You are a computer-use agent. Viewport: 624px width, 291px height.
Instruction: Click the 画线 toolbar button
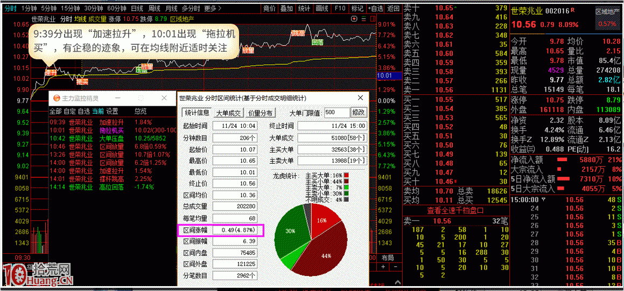point(321,8)
